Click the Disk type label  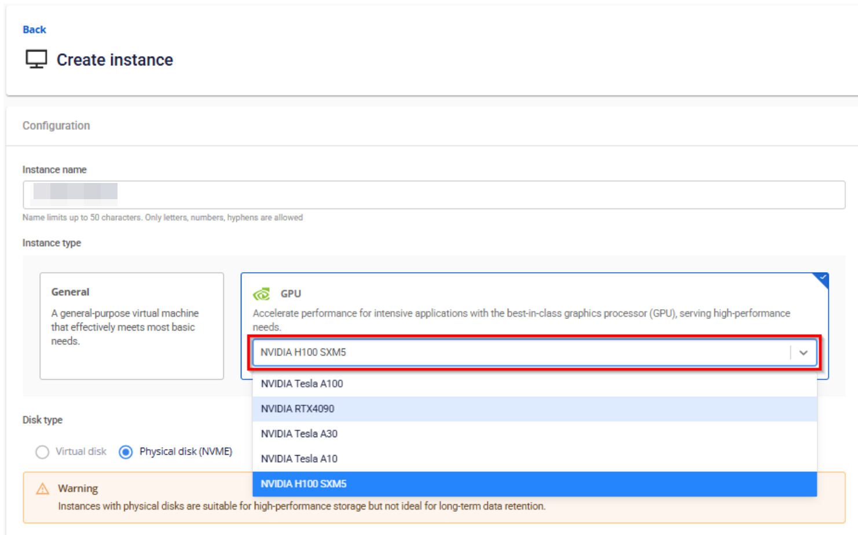42,420
